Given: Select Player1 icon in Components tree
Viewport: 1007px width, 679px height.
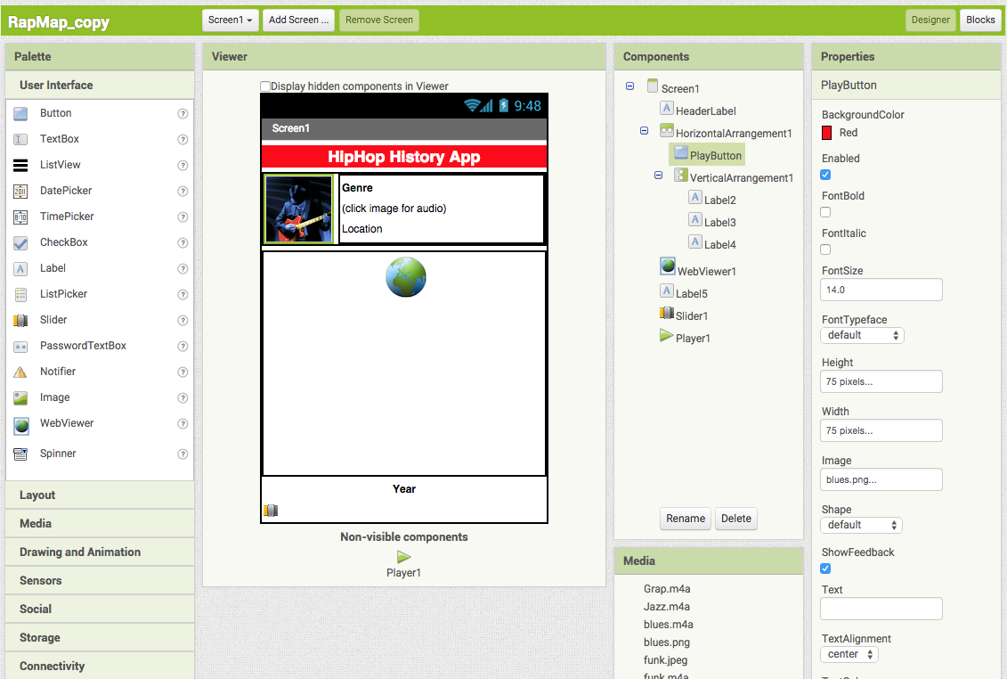Looking at the screenshot, I should (x=667, y=336).
